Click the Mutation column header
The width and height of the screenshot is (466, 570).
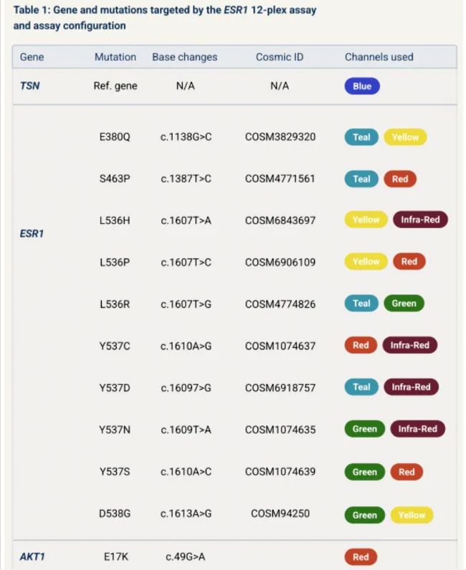click(115, 57)
